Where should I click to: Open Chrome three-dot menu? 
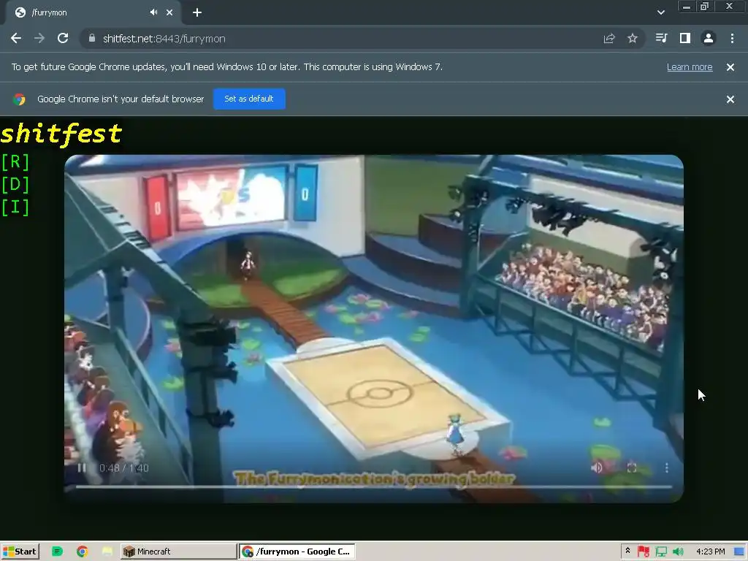coord(732,38)
